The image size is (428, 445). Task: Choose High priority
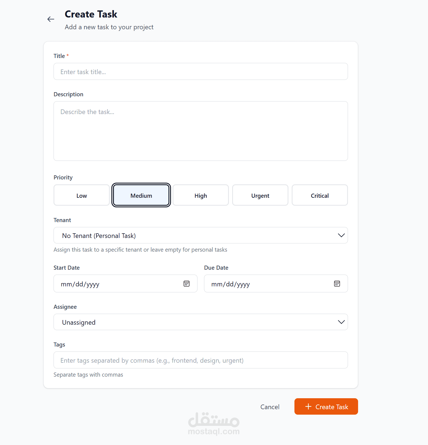[x=201, y=195]
